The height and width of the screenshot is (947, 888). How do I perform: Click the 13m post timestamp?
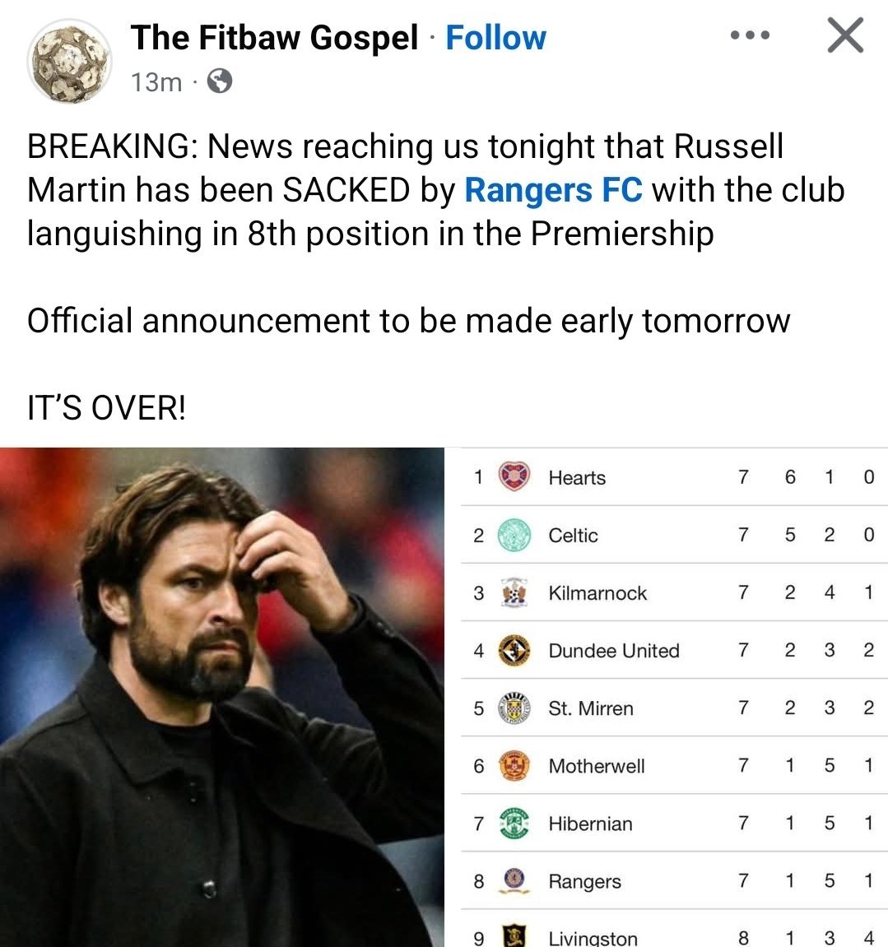pyautogui.click(x=156, y=82)
